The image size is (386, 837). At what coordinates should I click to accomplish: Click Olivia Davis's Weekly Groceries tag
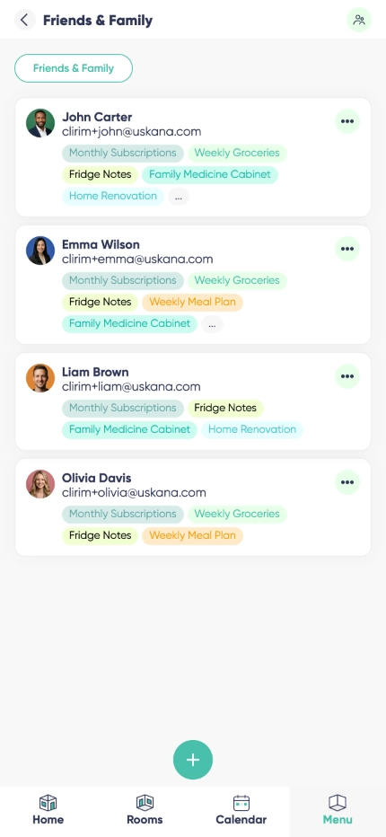pos(237,514)
